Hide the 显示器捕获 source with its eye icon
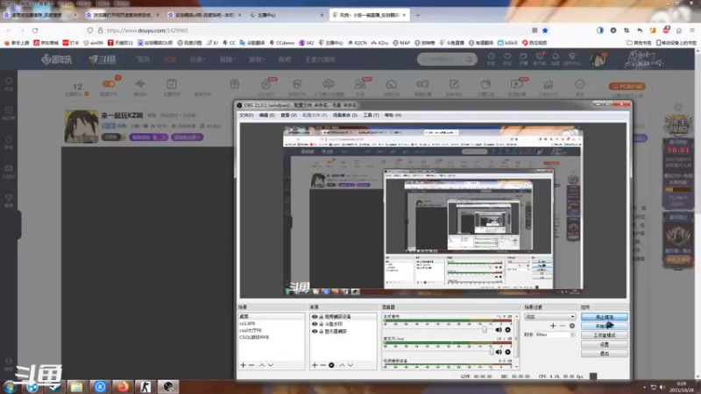The width and height of the screenshot is (701, 394). 315,332
